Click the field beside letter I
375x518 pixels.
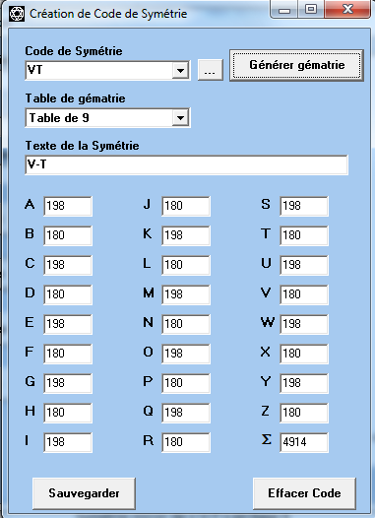[x=68, y=442]
